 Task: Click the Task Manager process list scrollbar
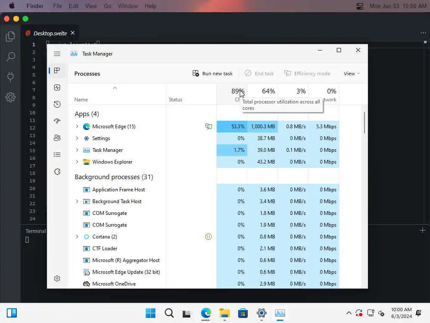click(364, 122)
